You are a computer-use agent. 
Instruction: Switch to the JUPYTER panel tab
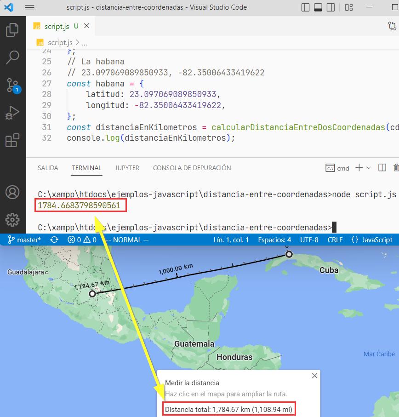click(127, 168)
